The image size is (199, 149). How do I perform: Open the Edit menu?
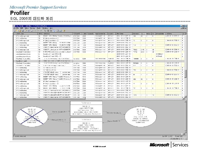point(22,28)
